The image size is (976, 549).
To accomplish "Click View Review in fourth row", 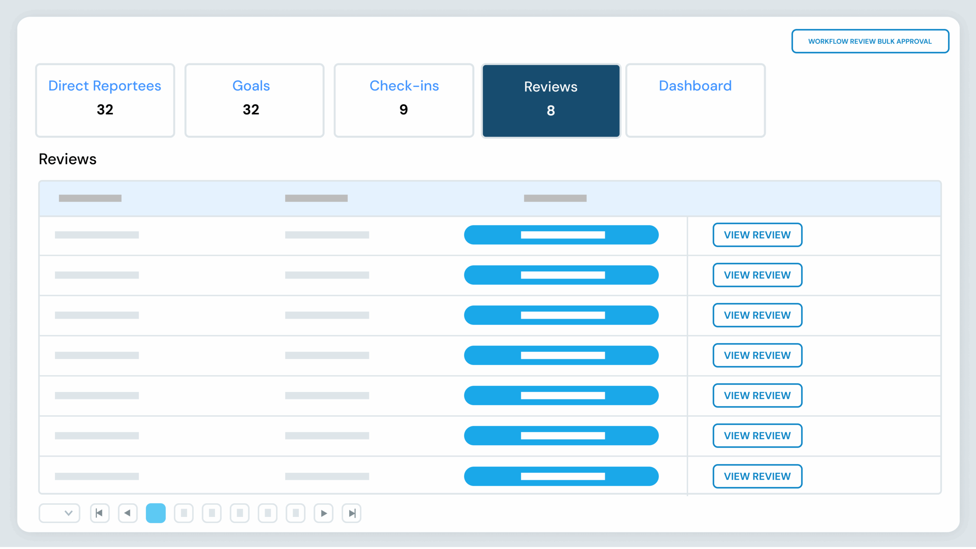I will (x=757, y=355).
